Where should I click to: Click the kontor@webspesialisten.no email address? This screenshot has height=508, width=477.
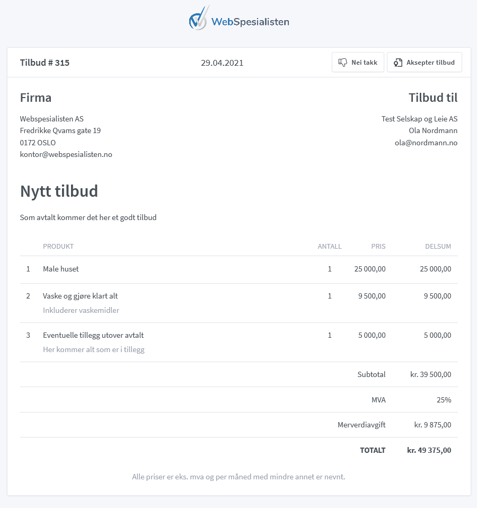point(66,154)
